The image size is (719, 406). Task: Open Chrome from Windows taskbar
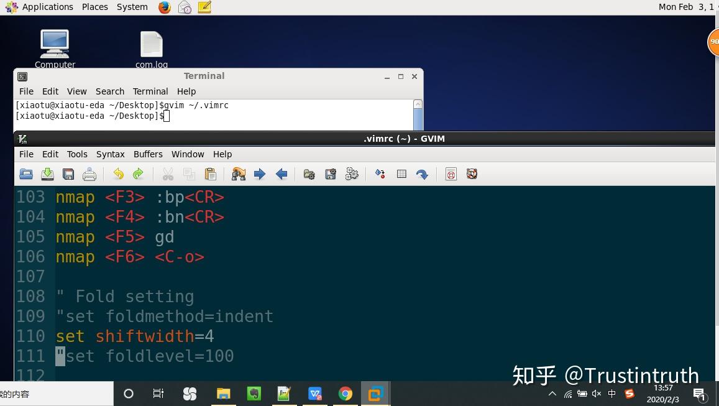346,394
